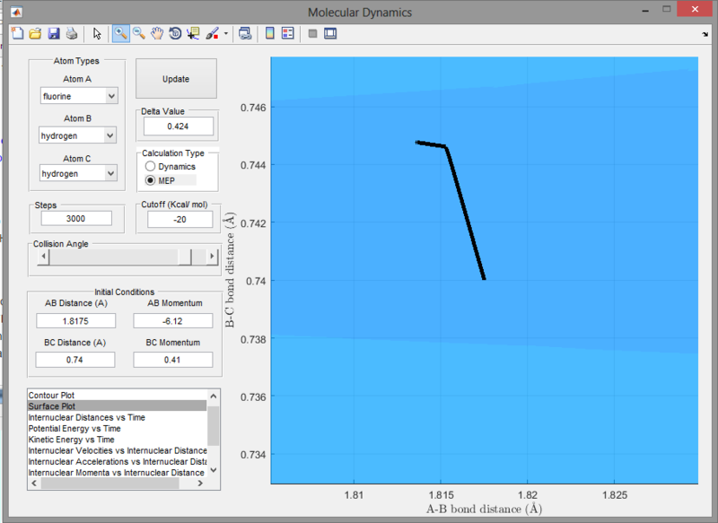Click the Steps input field
This screenshot has height=523, width=718.
click(x=76, y=218)
